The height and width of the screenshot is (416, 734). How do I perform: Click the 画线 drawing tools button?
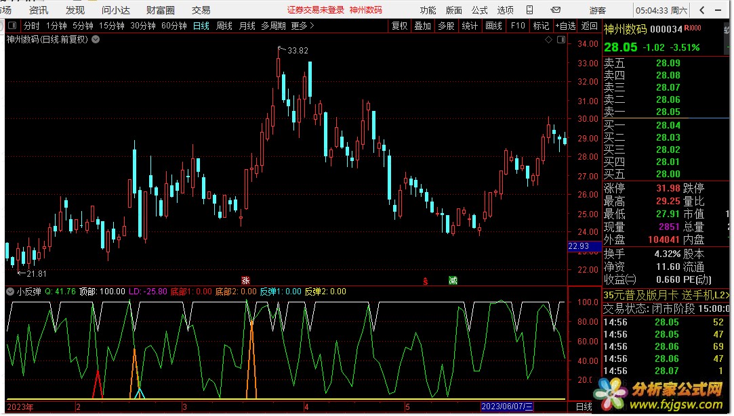click(493, 26)
